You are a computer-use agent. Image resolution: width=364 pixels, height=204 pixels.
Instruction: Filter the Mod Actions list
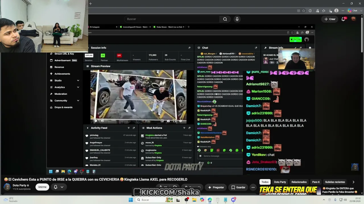[x=184, y=128]
